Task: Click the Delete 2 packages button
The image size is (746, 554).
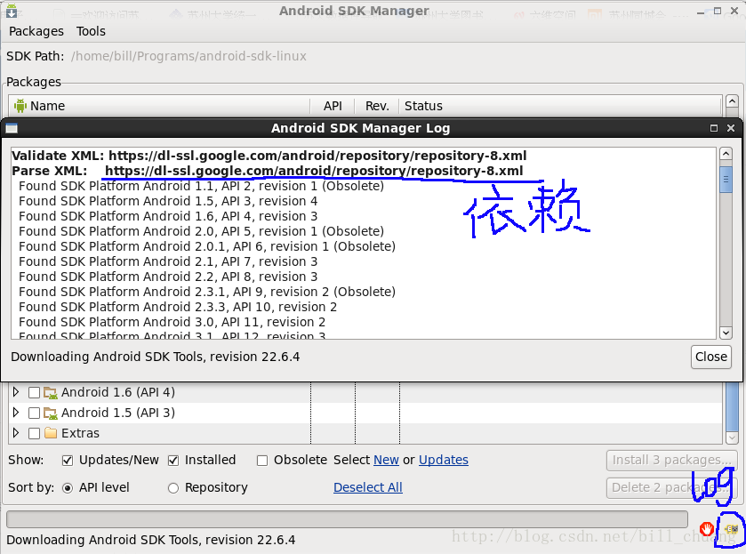Action: (x=672, y=488)
